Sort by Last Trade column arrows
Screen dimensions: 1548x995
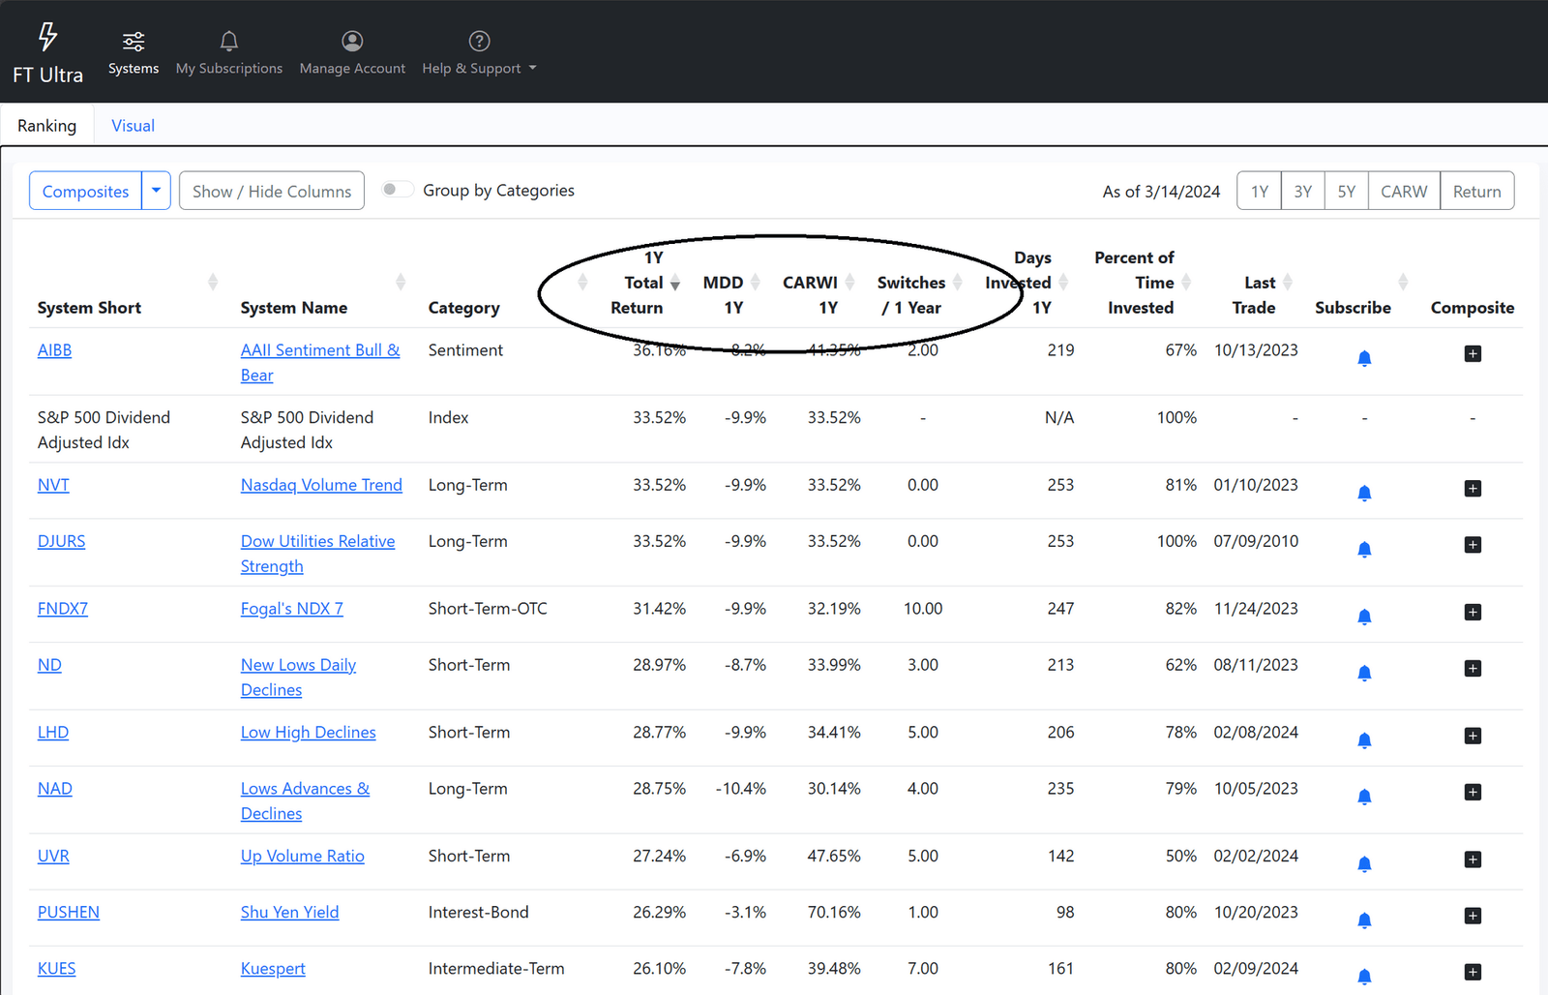tap(1288, 282)
